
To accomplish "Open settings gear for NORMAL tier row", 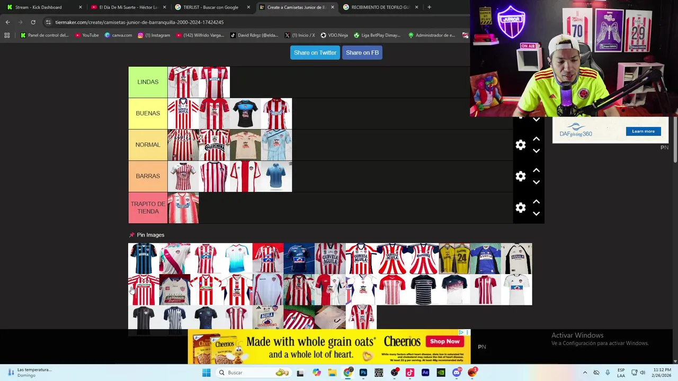I will tap(521, 145).
